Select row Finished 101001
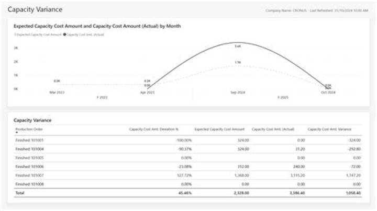Image resolution: width=377 pixels, height=211 pixels. (x=29, y=140)
